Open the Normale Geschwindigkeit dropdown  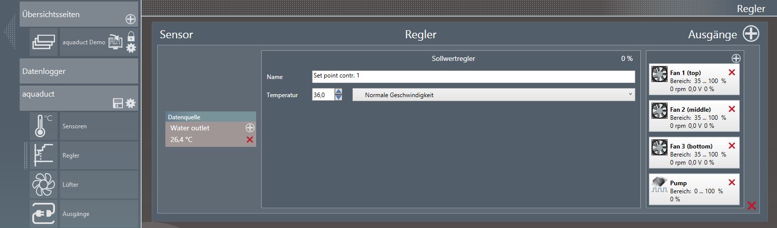point(494,95)
